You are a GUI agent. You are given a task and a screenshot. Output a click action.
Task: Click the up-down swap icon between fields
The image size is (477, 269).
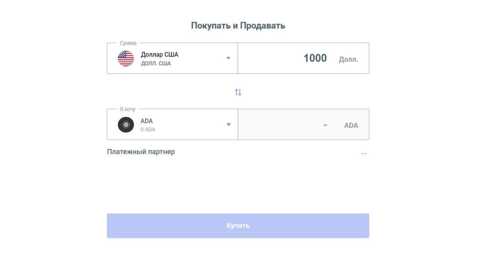coord(238,92)
